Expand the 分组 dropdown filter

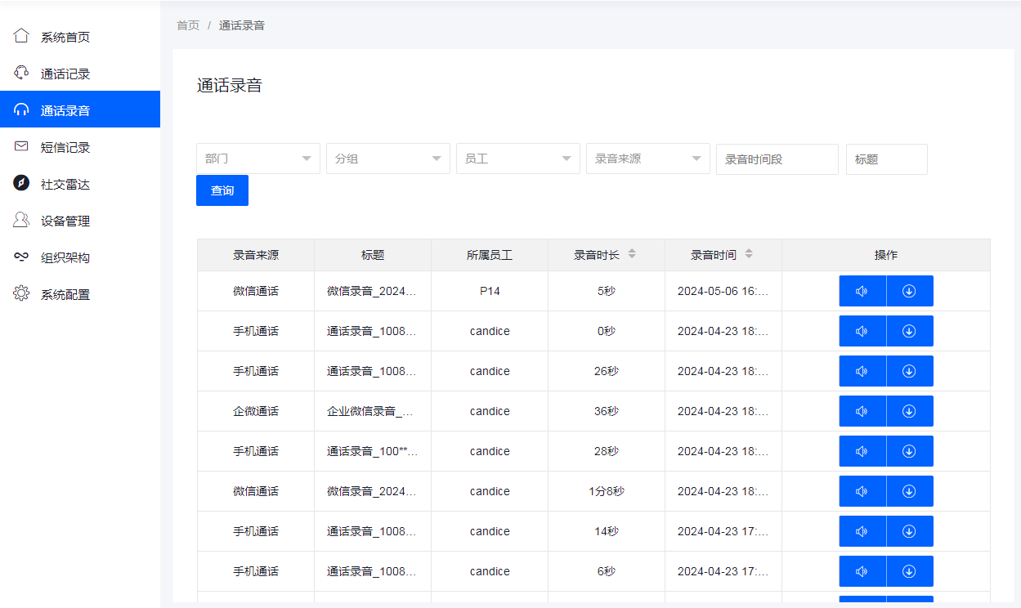(387, 159)
